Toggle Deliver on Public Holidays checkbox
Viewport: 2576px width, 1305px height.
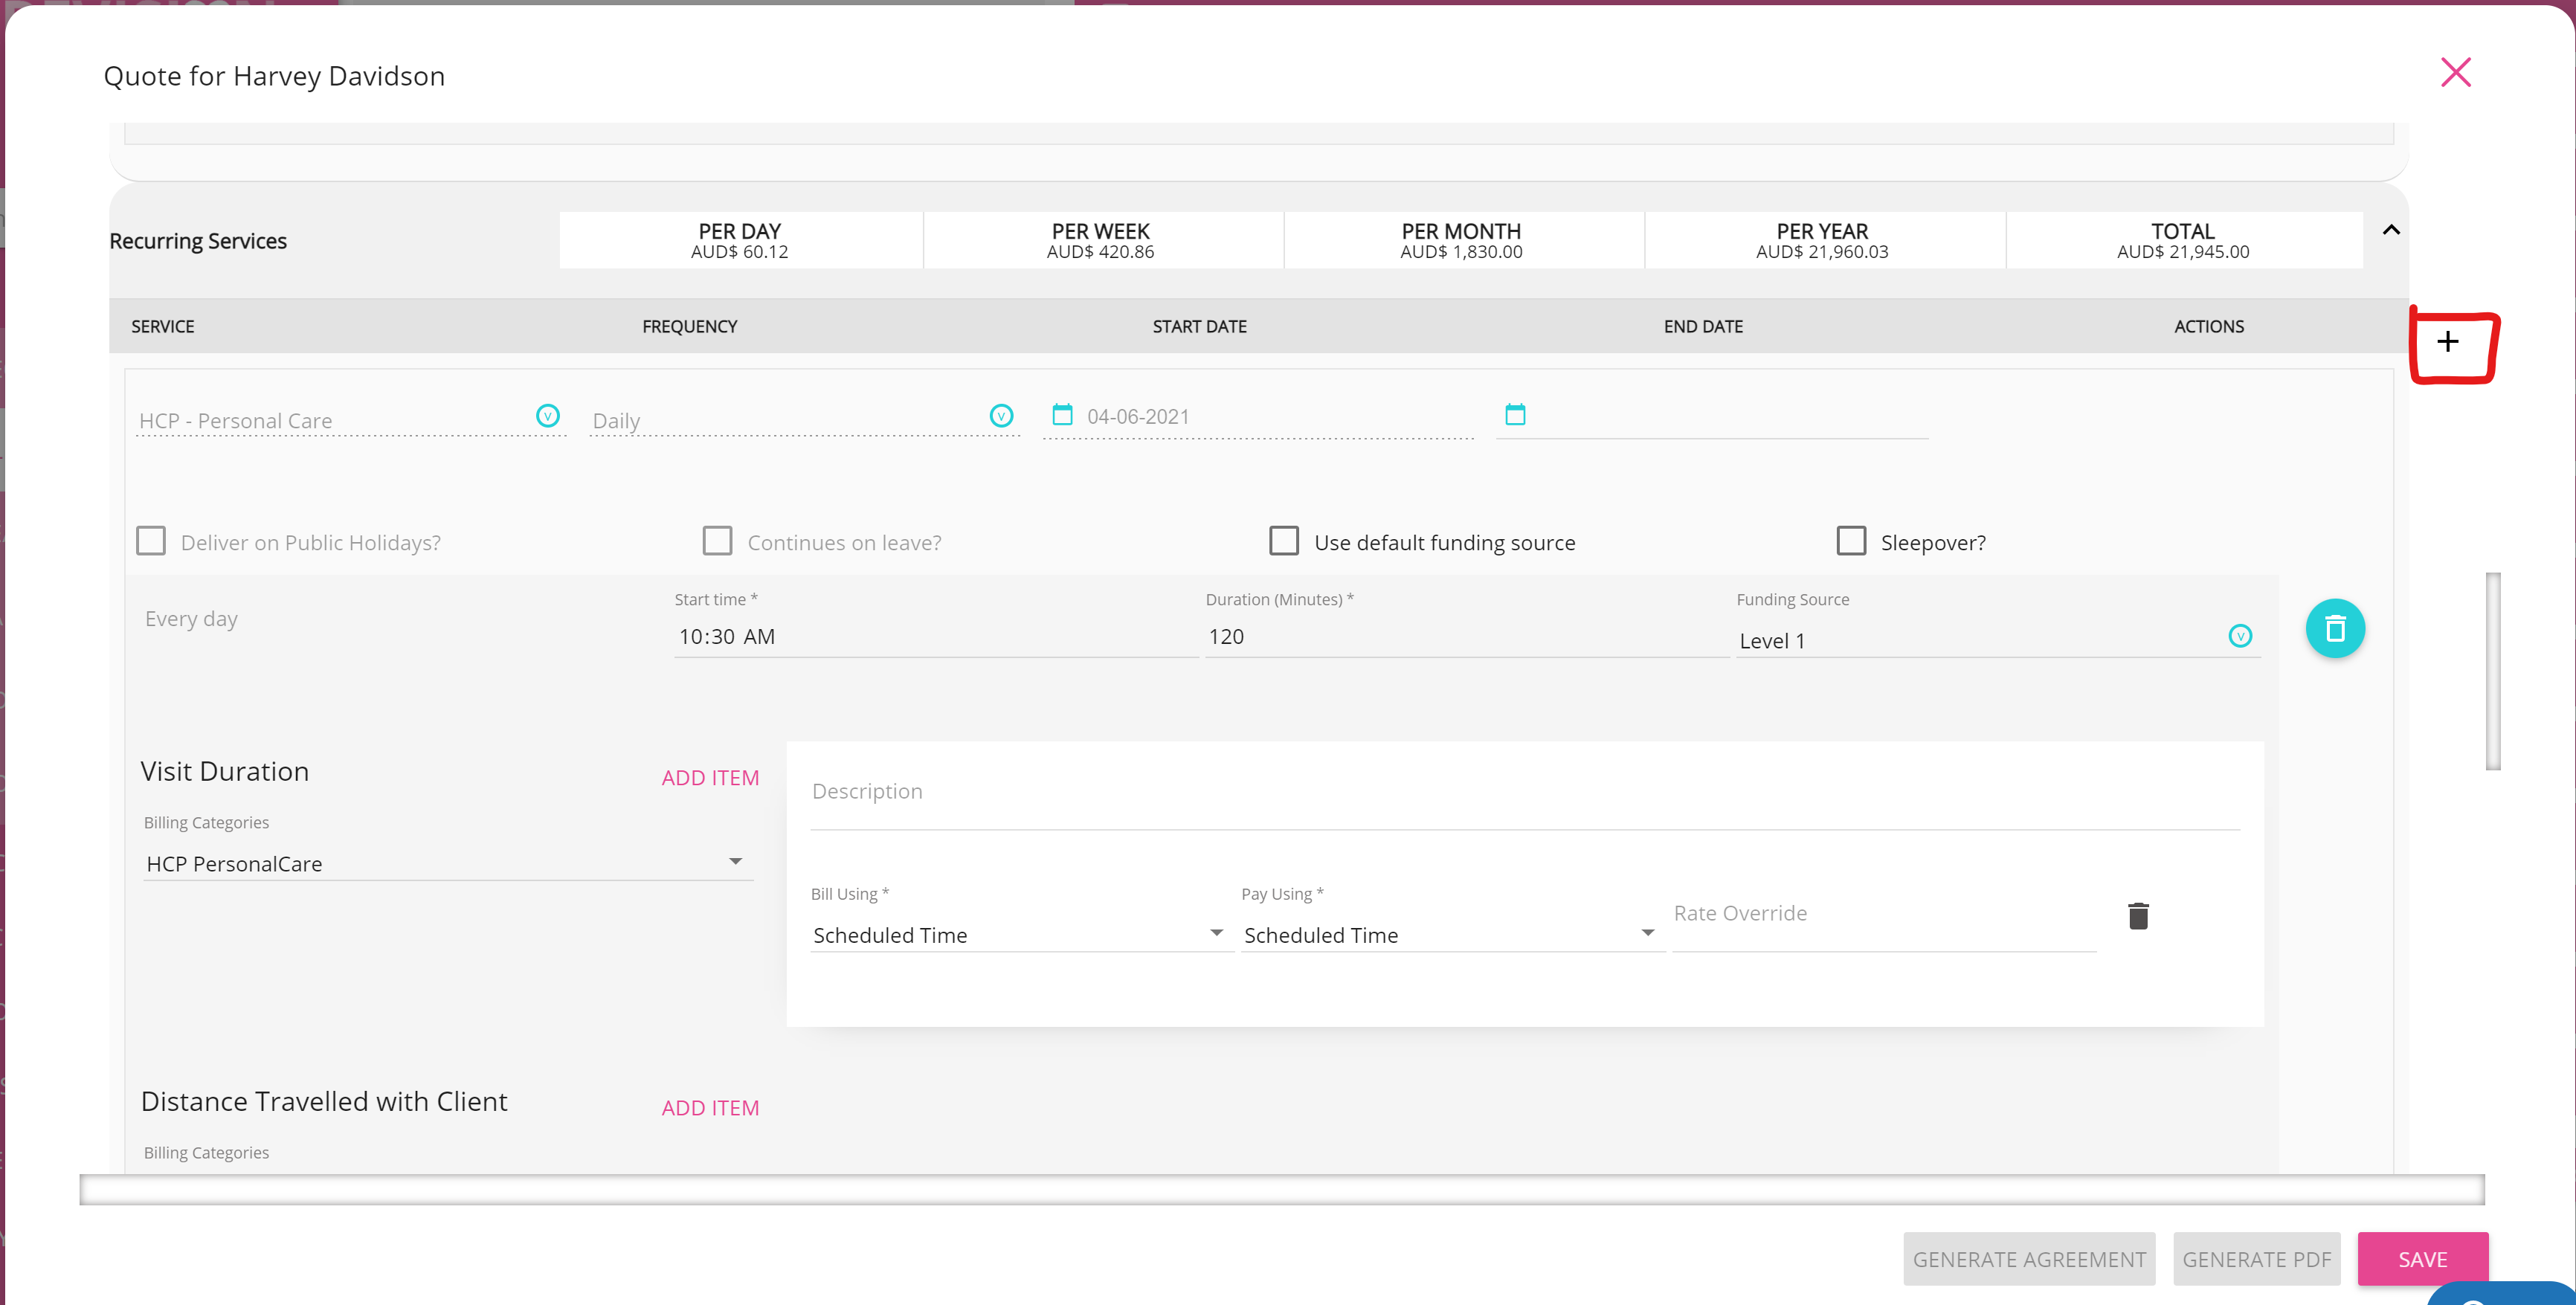coord(151,541)
